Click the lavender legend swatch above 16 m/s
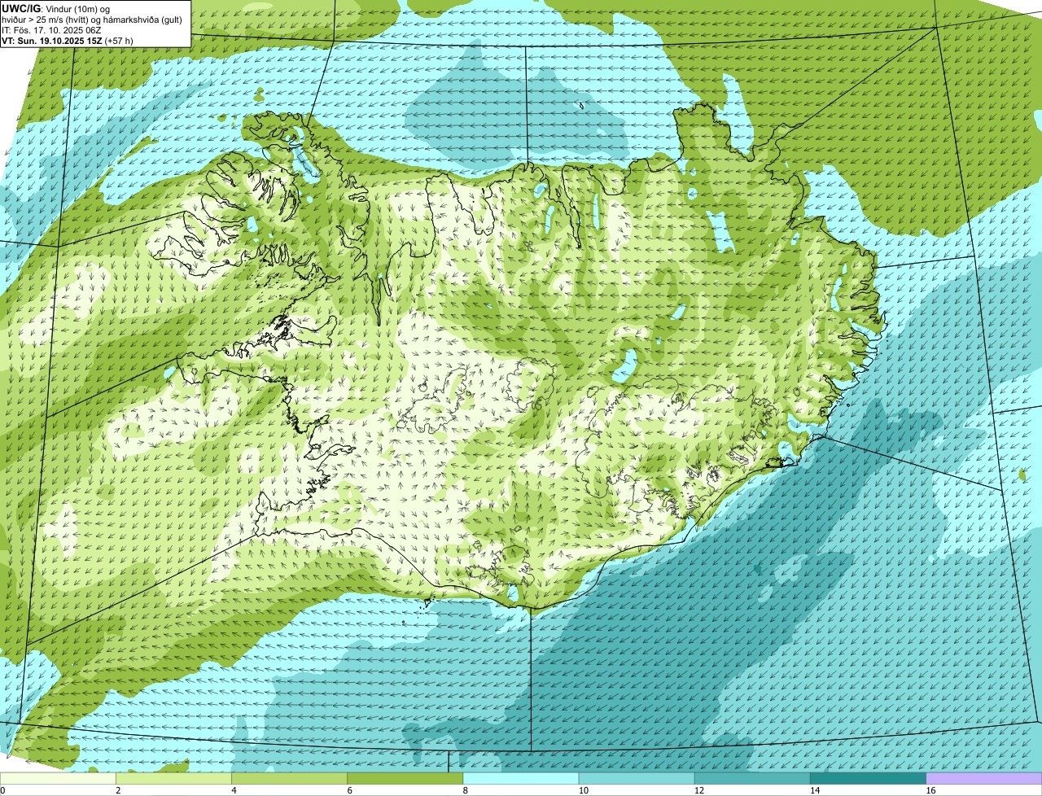The image size is (1042, 796). 984,779
